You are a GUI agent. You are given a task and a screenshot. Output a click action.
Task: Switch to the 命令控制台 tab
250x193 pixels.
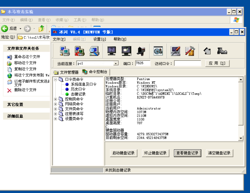95,72
